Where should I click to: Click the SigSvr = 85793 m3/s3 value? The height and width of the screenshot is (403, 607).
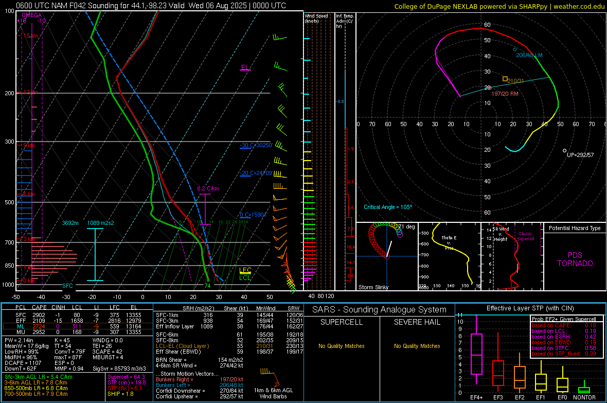coord(119,369)
